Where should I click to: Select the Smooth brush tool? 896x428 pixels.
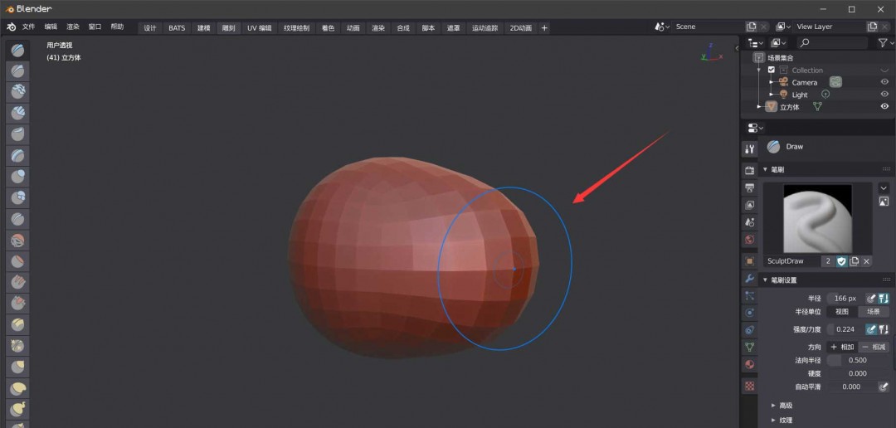coord(17,241)
